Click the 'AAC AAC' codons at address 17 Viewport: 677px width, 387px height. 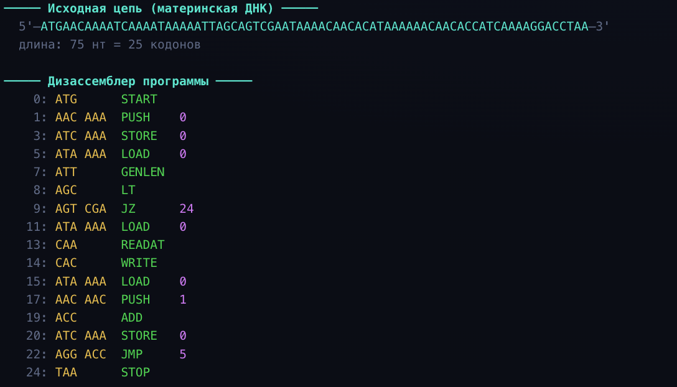tap(81, 300)
